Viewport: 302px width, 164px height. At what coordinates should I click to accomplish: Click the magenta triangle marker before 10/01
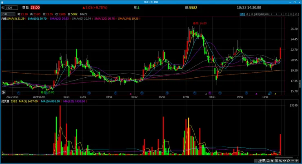pyautogui.click(x=256, y=94)
